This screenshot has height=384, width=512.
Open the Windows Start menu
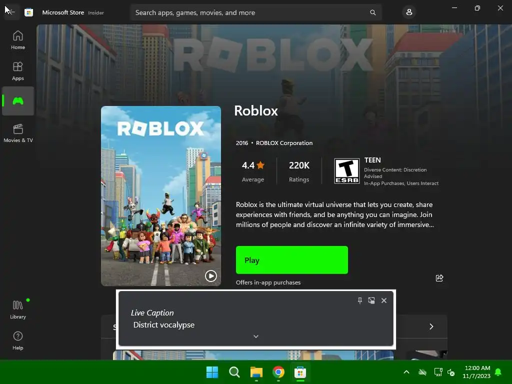tap(212, 372)
